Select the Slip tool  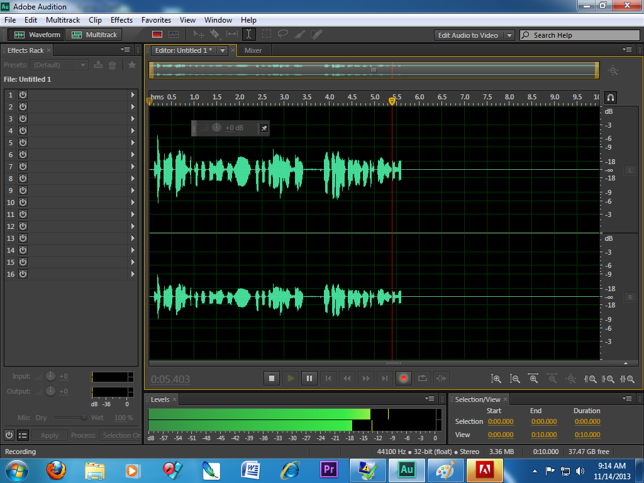(232, 35)
